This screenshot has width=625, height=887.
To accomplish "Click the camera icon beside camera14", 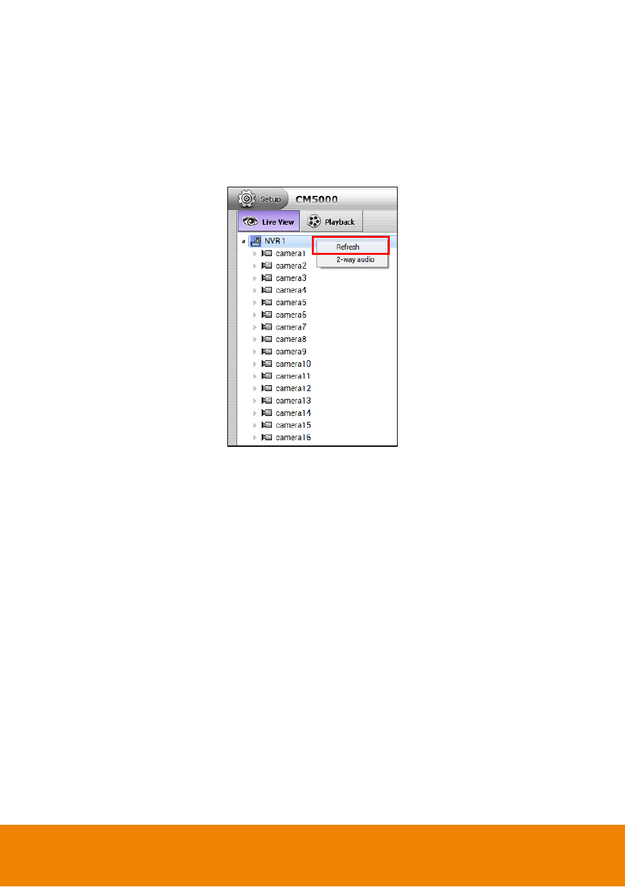I will 267,413.
